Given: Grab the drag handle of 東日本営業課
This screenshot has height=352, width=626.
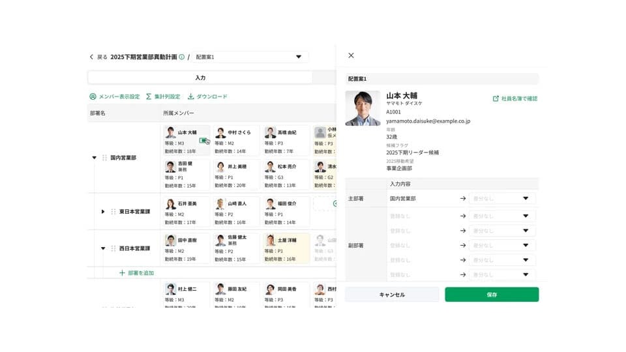Looking at the screenshot, I should tap(113, 211).
